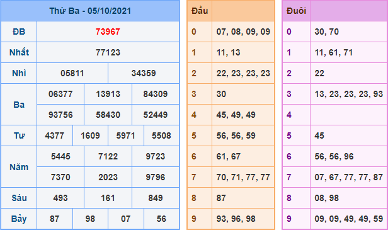Click second prize number 05811
Image resolution: width=388 pixels, height=230 pixels.
72,73
